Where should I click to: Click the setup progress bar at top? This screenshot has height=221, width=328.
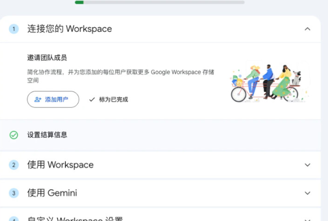pyautogui.click(x=160, y=2)
